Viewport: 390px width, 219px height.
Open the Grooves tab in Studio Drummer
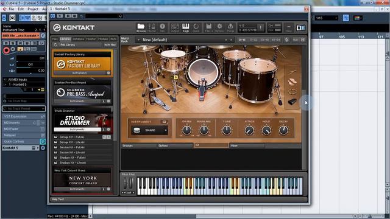(x=139, y=145)
